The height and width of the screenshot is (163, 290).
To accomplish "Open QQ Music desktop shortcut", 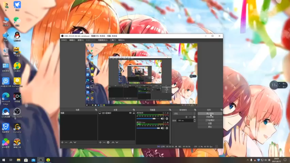I will pos(17,67).
